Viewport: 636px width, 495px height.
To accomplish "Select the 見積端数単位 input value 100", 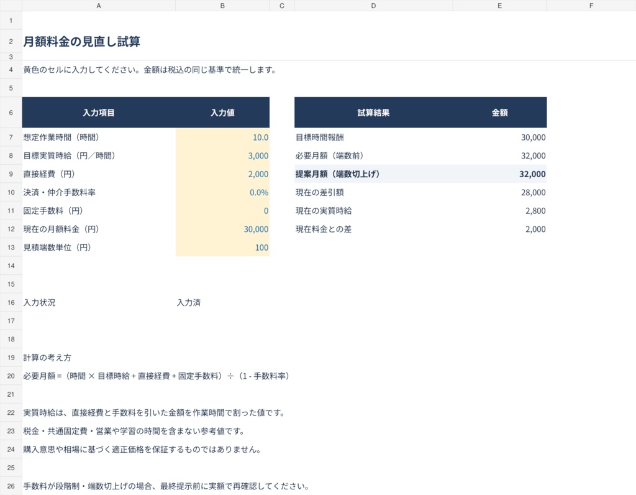I will pos(222,247).
